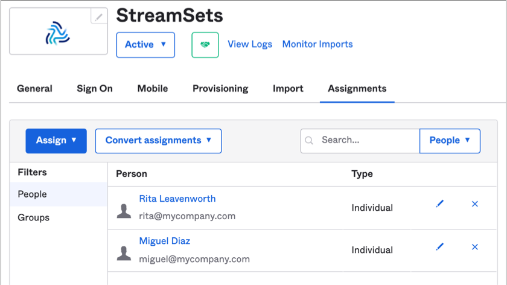Click Rita Leavenworth's user avatar icon

point(124,211)
